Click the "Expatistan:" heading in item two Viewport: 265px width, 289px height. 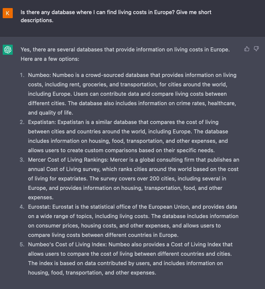point(42,122)
